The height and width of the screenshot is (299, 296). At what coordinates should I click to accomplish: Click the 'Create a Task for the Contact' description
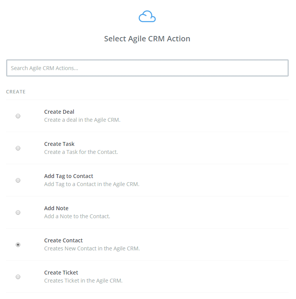[81, 152]
